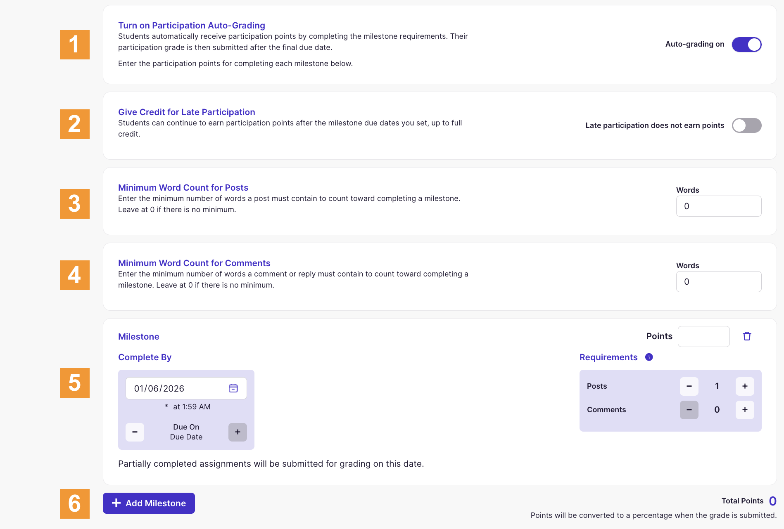
Task: Click the Add Milestone button
Action: (149, 503)
